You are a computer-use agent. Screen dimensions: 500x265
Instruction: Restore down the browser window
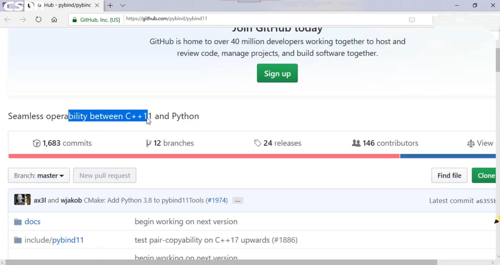pyautogui.click(x=475, y=5)
